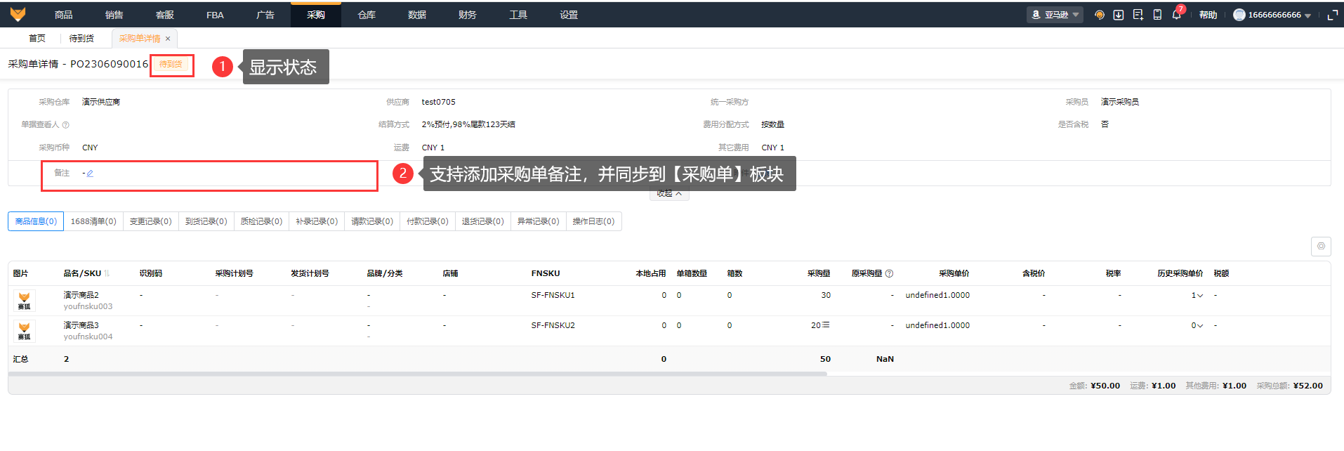This screenshot has width=1344, height=451.
Task: Open the mobile app phone icon
Action: 1157,15
